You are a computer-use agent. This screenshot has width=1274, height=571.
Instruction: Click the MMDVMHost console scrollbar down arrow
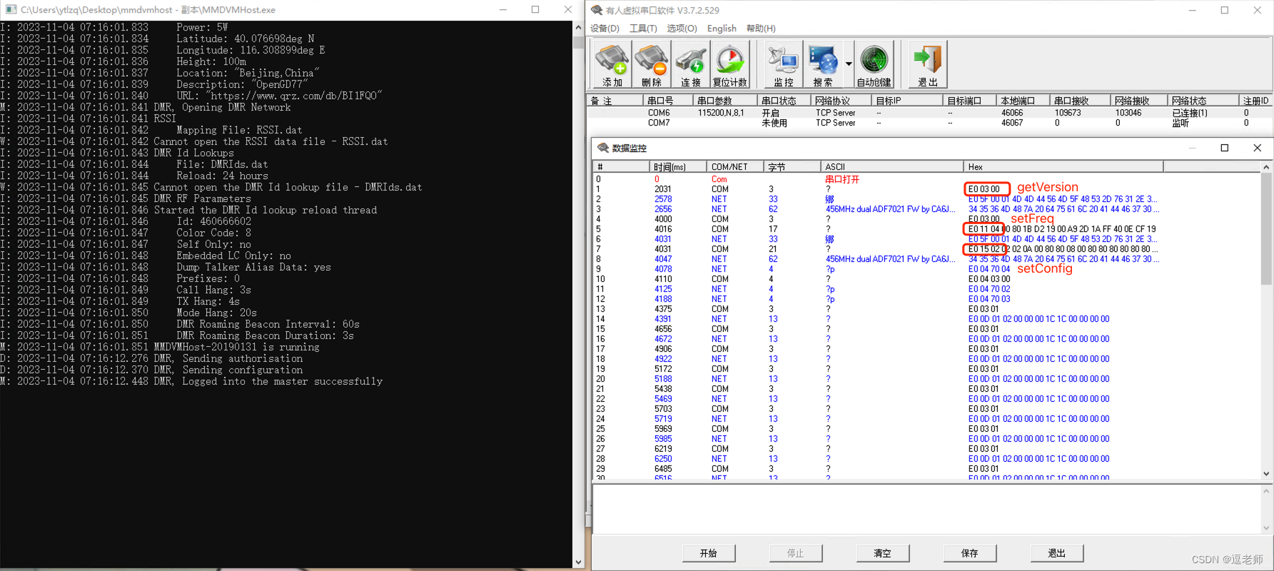578,562
